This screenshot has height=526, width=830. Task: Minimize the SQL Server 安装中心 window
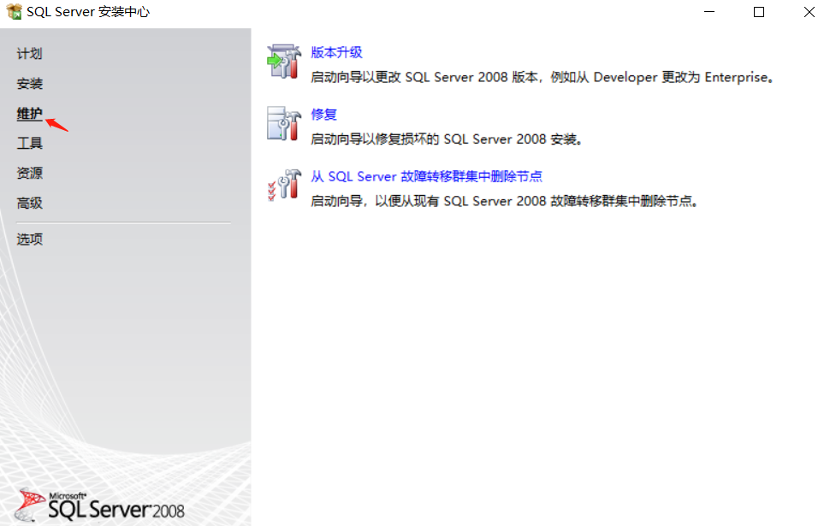click(x=711, y=12)
